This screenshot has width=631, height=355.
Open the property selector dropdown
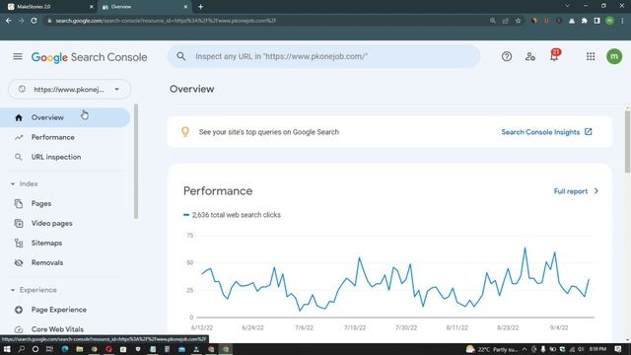click(70, 90)
